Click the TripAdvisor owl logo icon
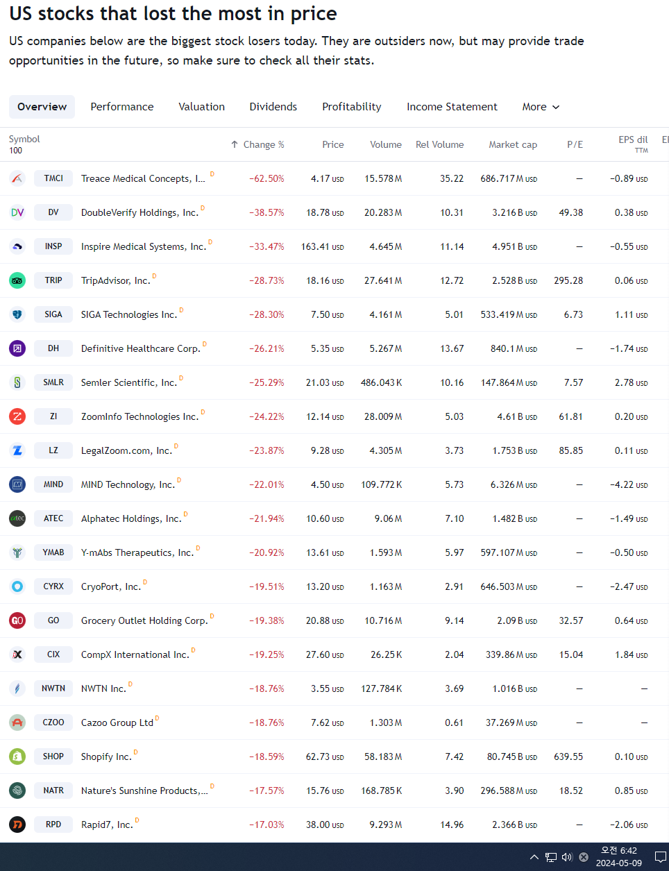The image size is (669, 871). 17,280
